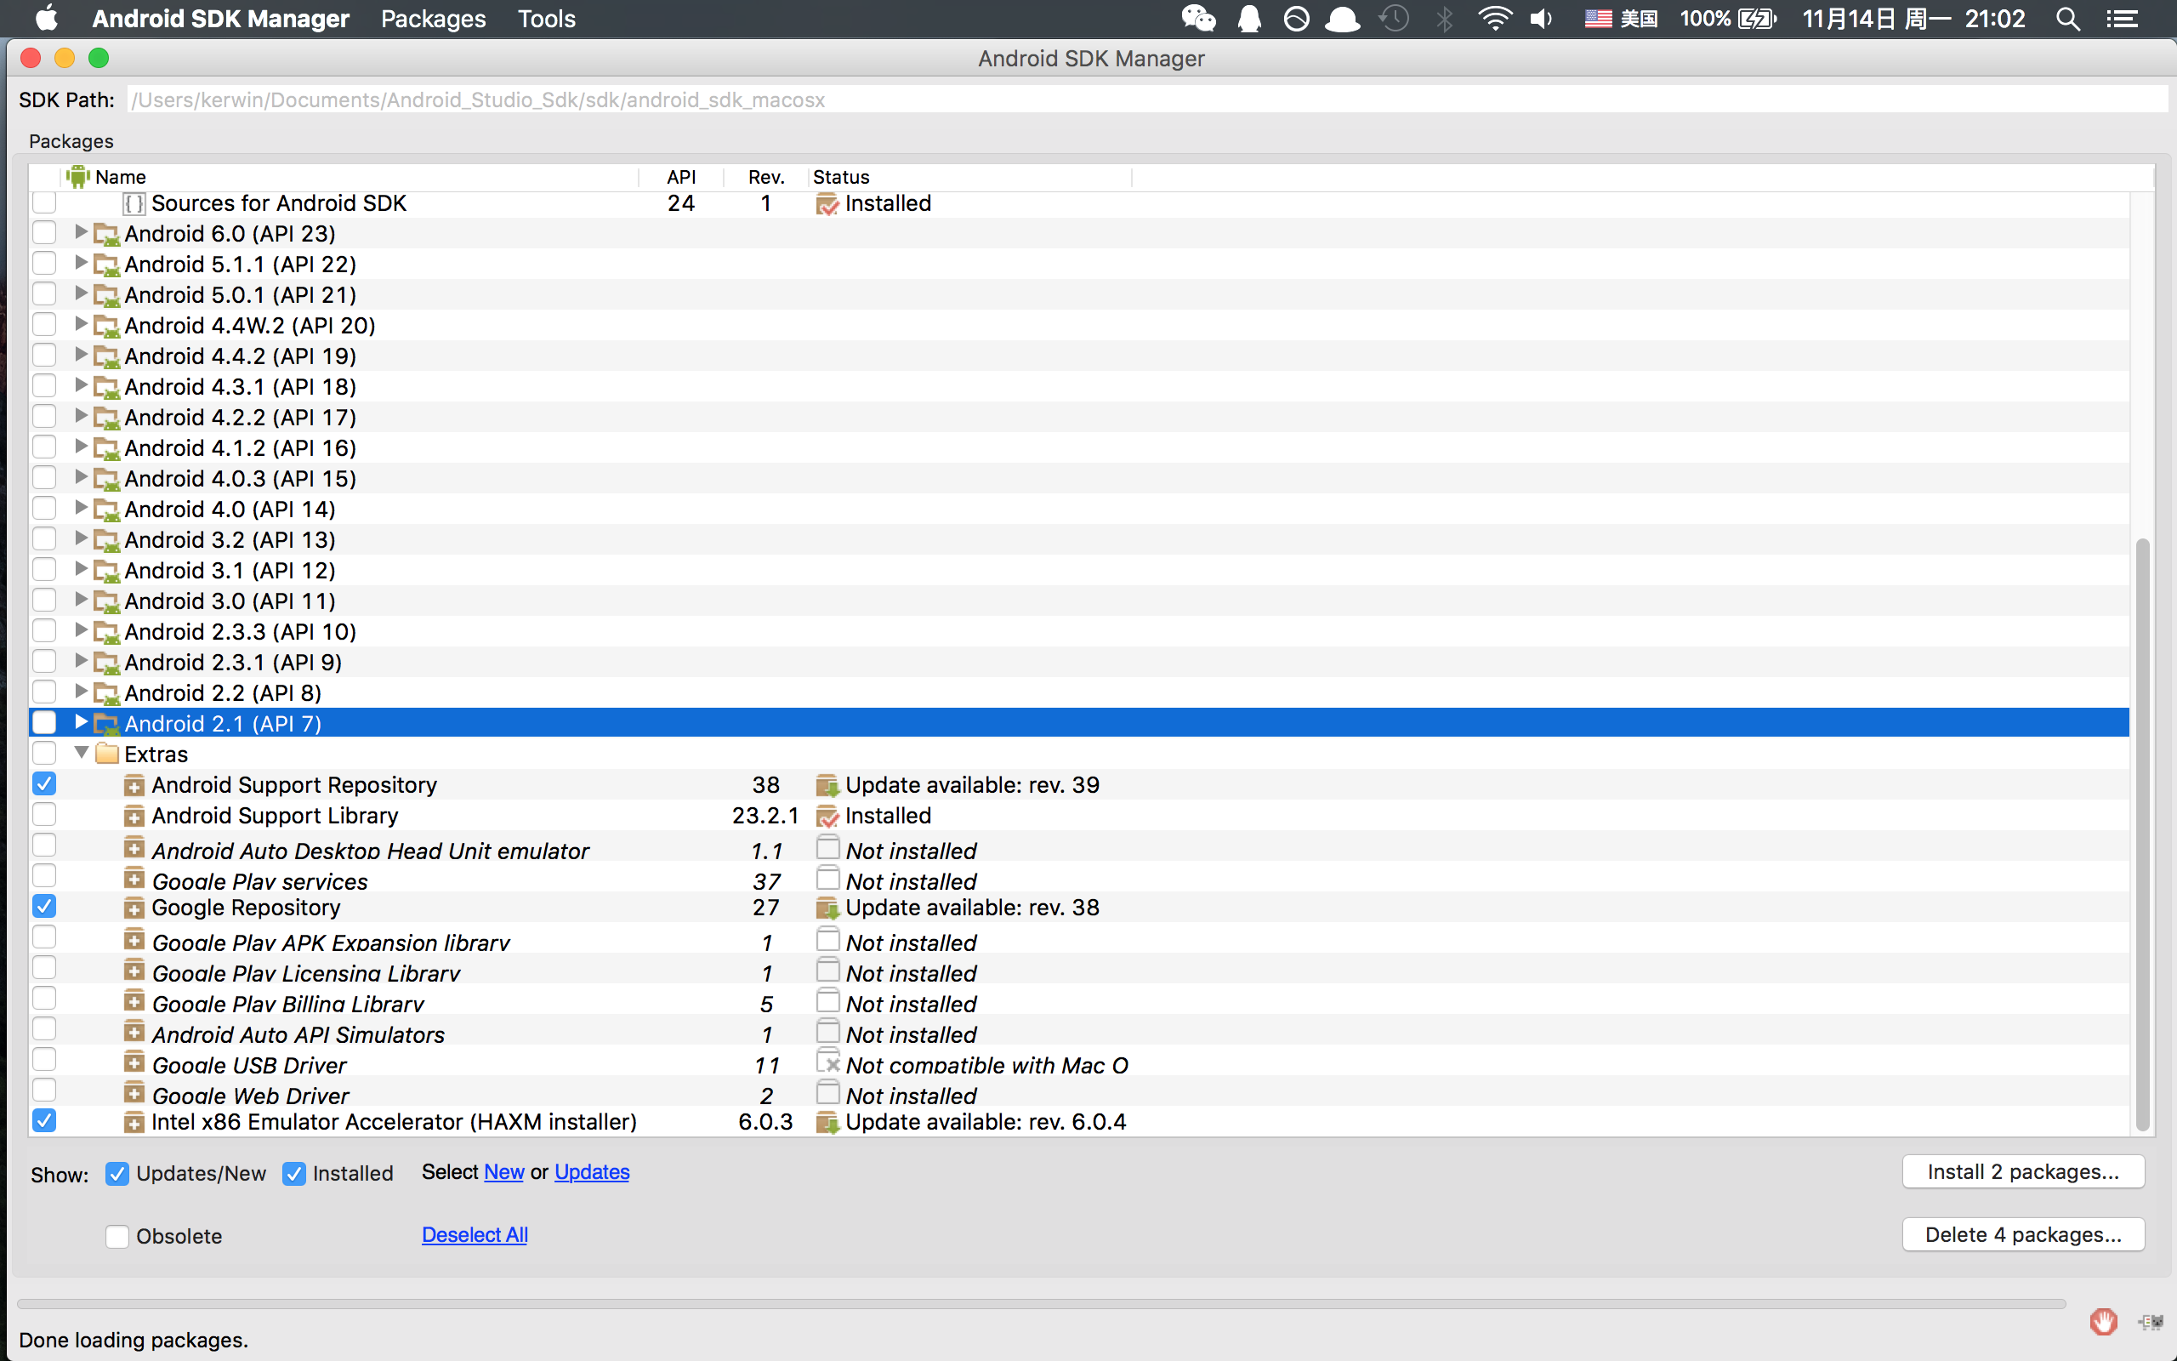Click the Extras folder icon
The height and width of the screenshot is (1361, 2177).
point(107,754)
